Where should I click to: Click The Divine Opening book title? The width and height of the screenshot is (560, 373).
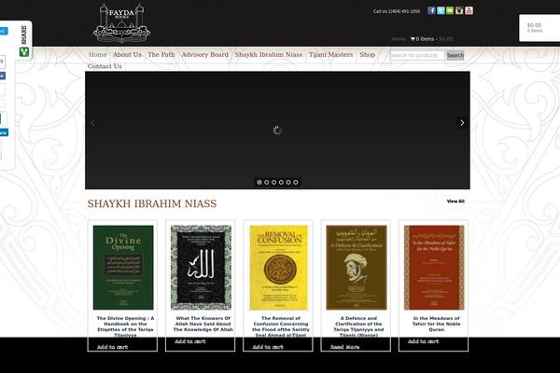pyautogui.click(x=125, y=326)
